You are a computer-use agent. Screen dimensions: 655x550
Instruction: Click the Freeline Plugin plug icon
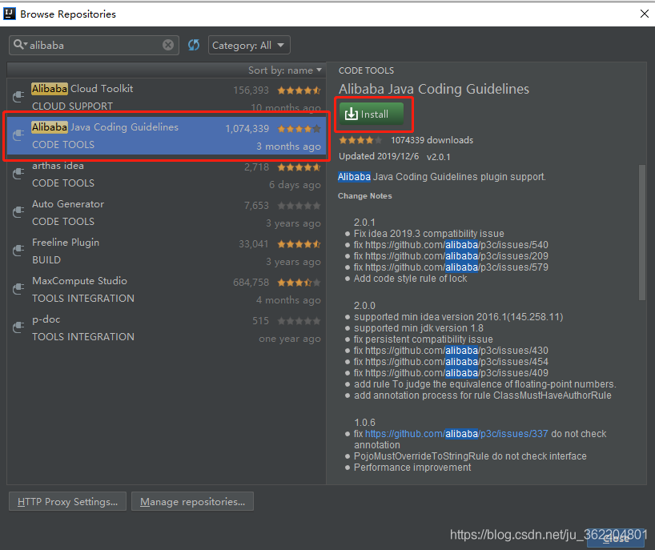18,250
